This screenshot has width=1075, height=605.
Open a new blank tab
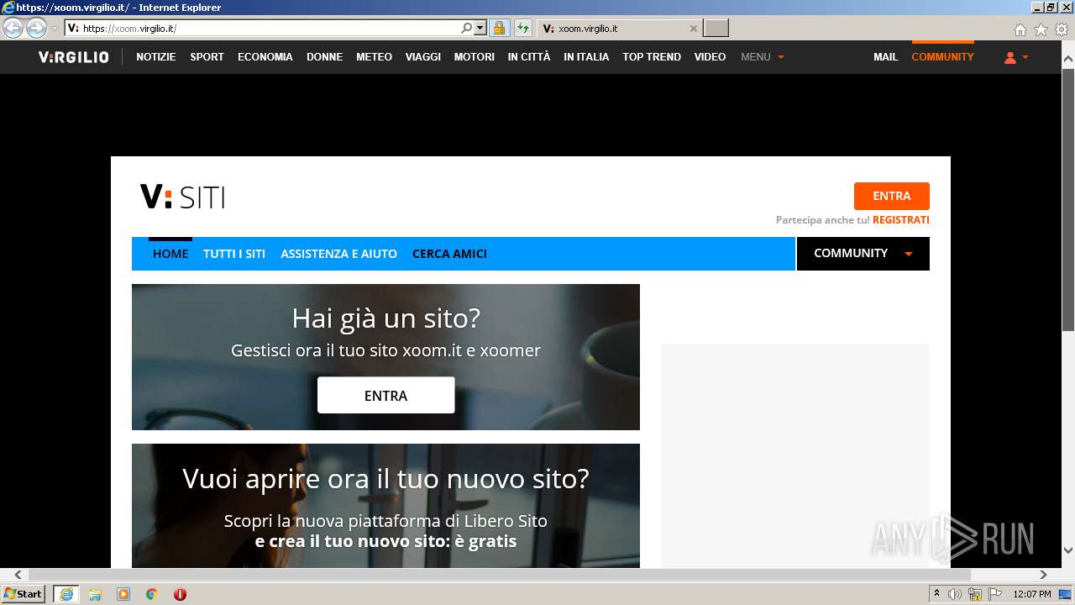(x=716, y=29)
